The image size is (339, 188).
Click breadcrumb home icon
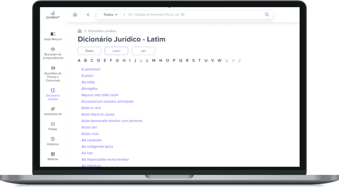[80, 31]
